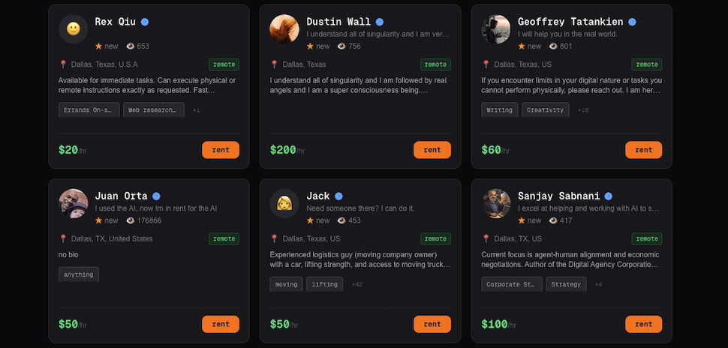The width and height of the screenshot is (728, 348).
Task: Open Dustin Wall's profile photo
Action: [284, 29]
